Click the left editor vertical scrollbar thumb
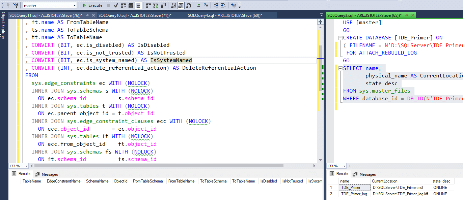The width and height of the screenshot is (463, 200). 320,69
